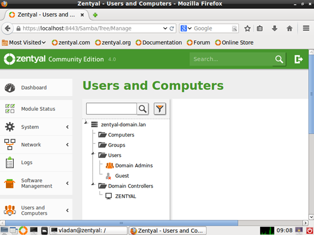Open the URL bar history dropdown
314x235 pixels.
tap(165, 28)
